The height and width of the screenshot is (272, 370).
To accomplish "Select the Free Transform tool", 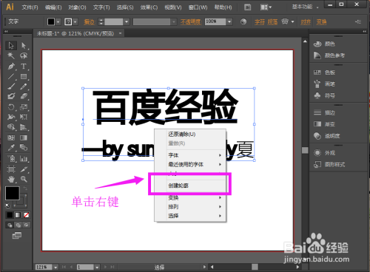I will (24, 117).
